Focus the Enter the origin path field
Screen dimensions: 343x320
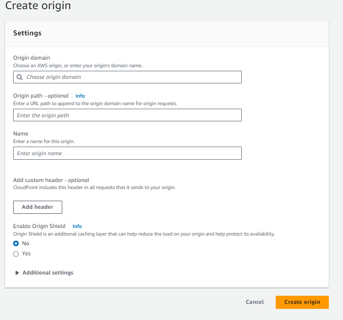(x=127, y=115)
